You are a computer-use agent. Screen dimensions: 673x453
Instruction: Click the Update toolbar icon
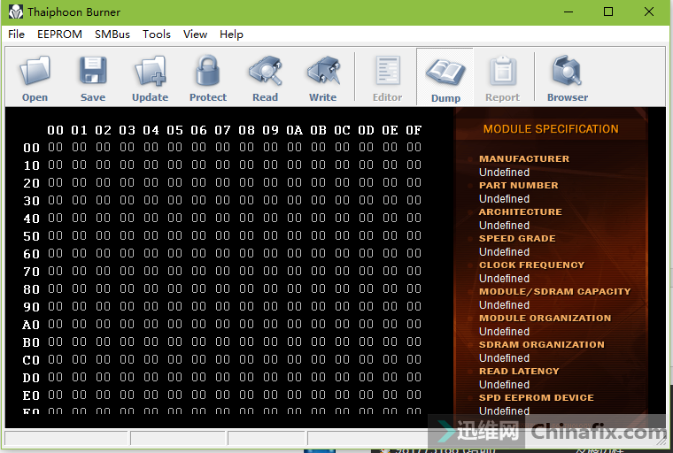(x=151, y=71)
